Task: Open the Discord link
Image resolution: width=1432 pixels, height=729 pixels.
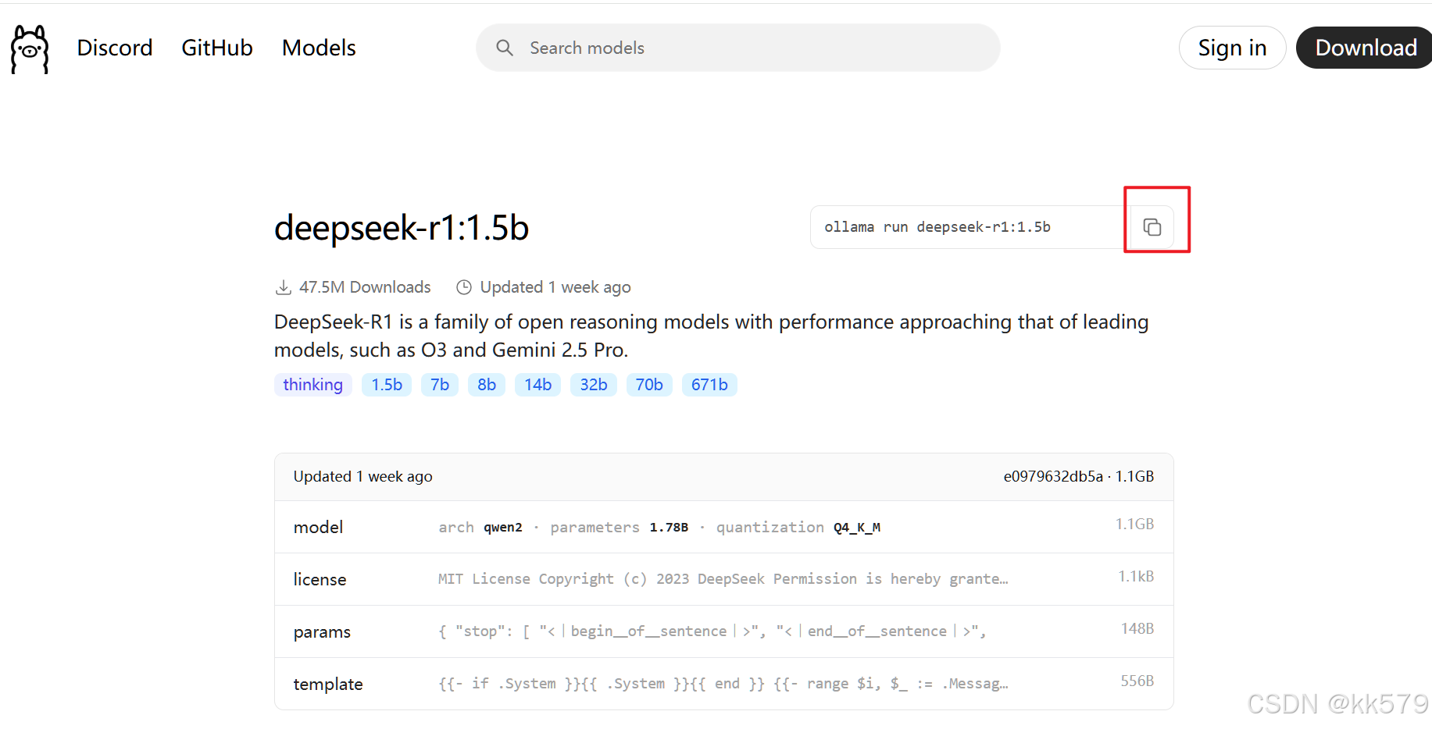Action: point(115,48)
